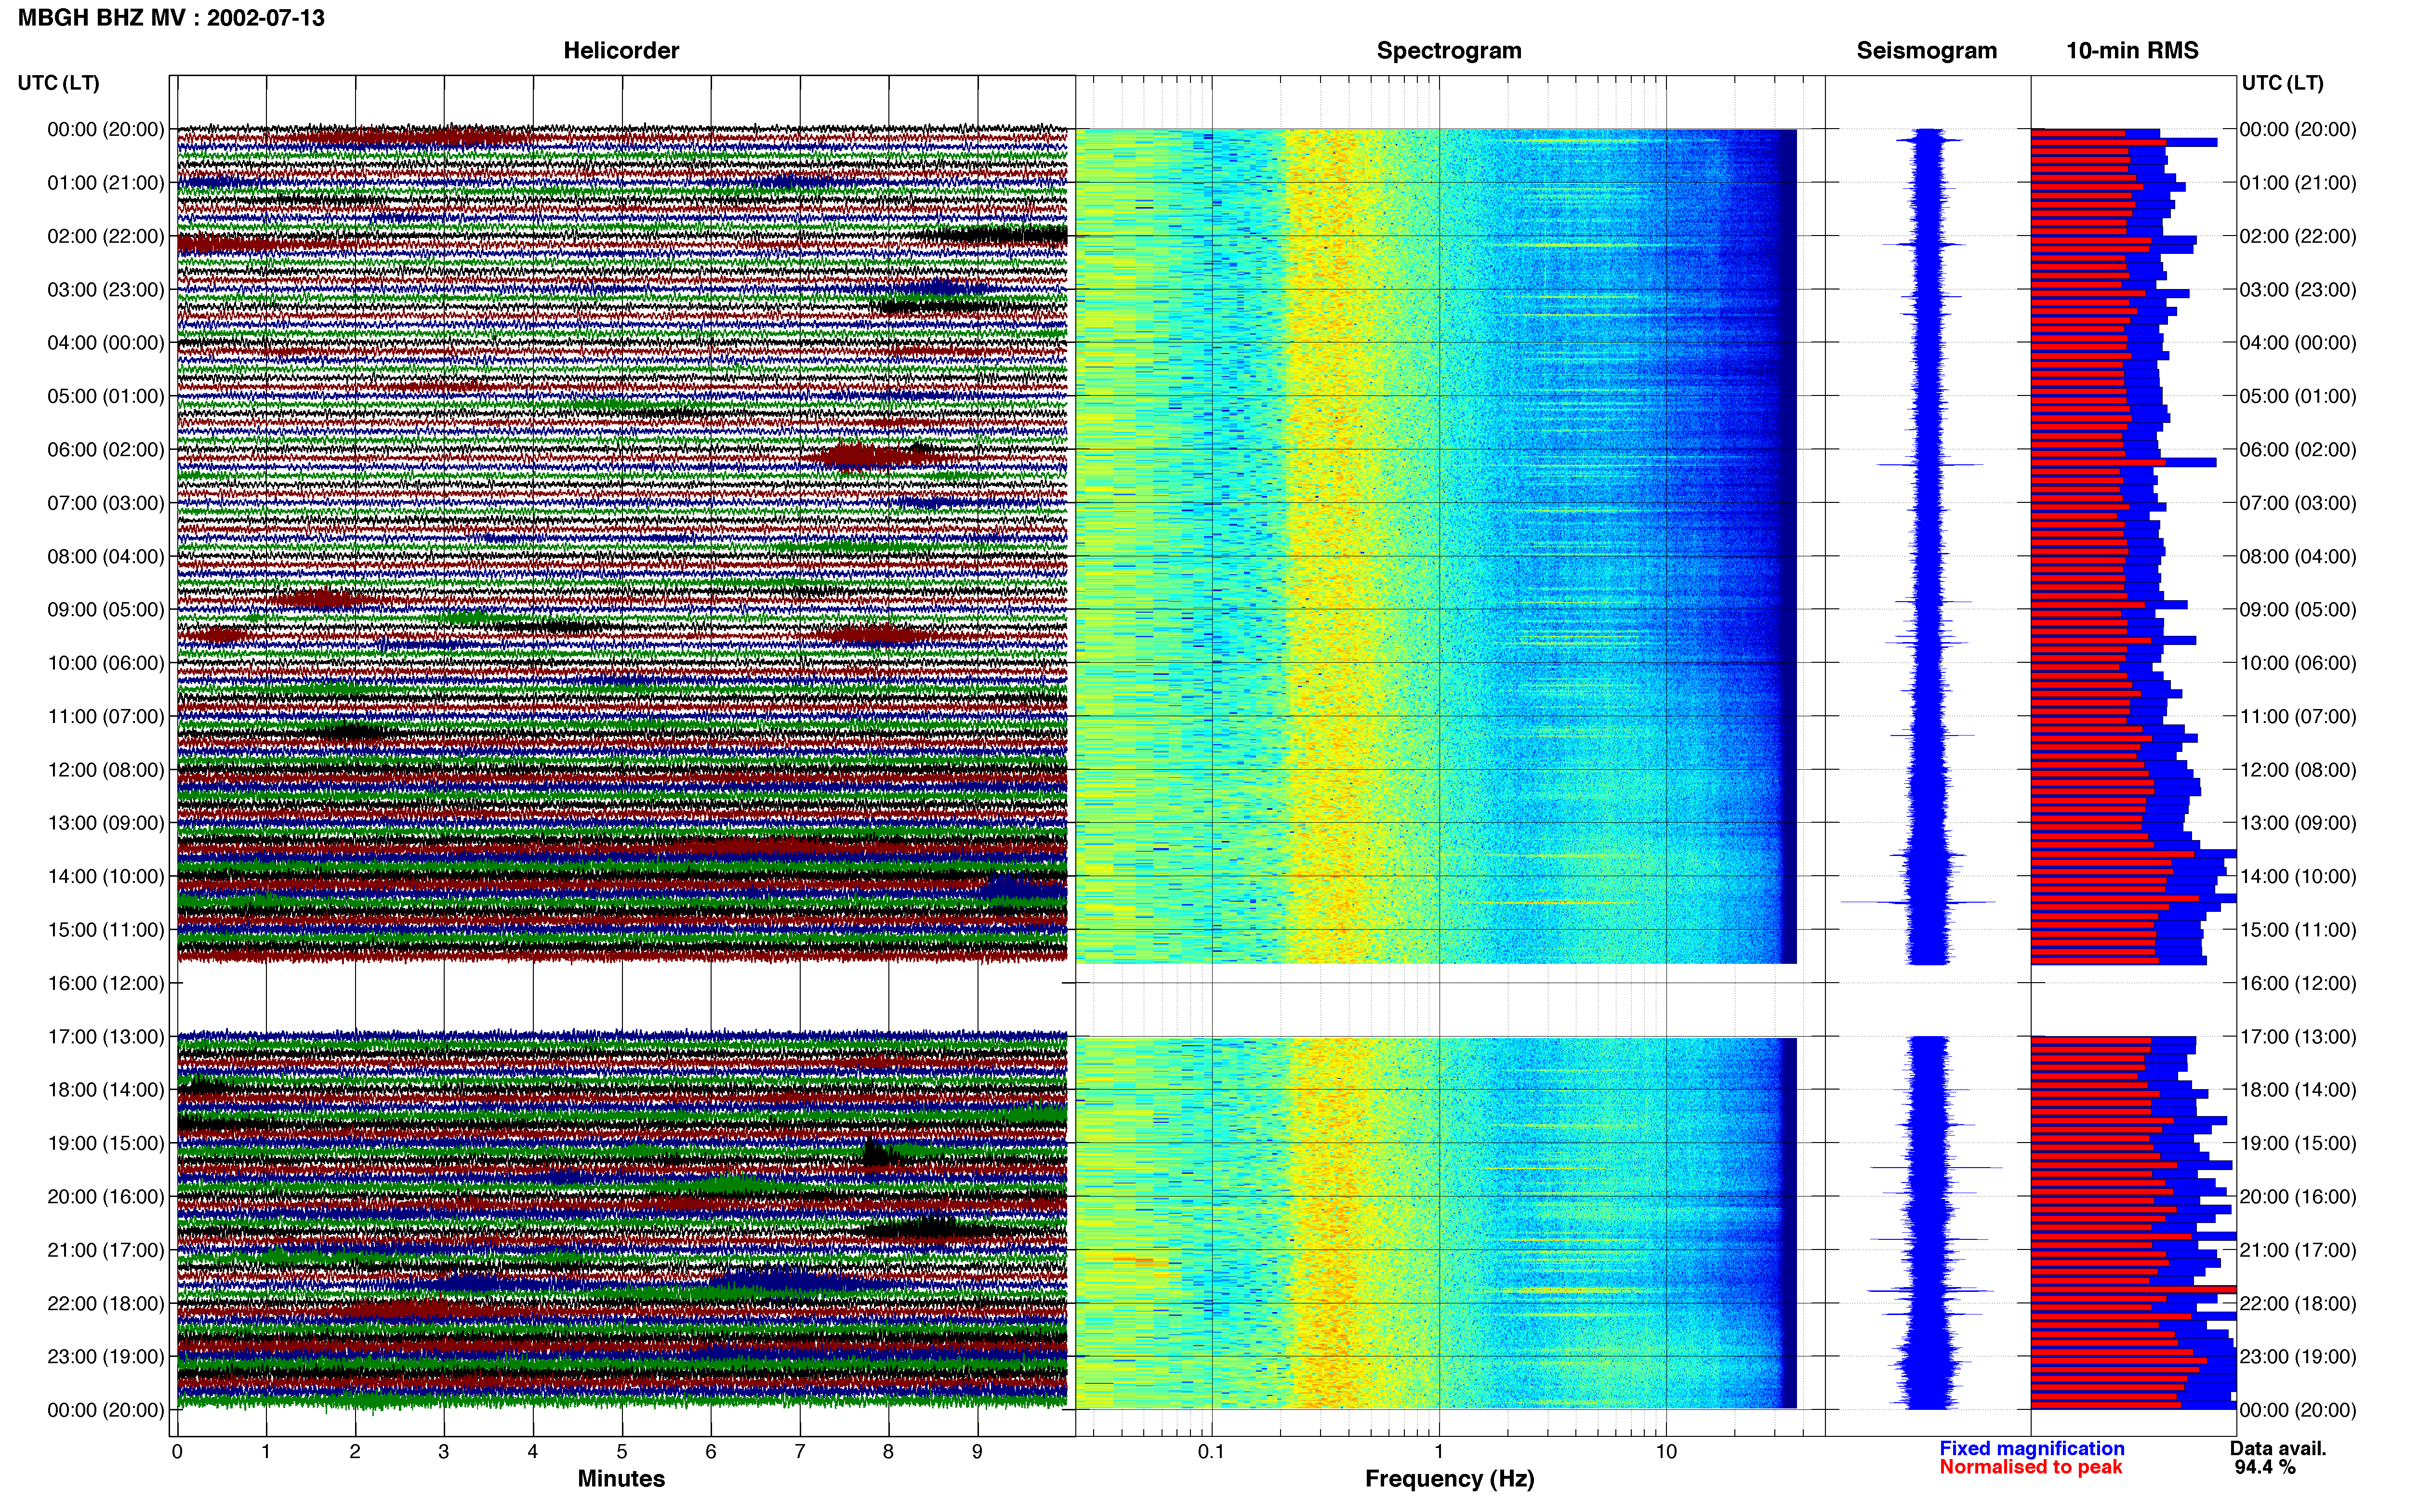
Task: Click the '13:00 (09:00)' label on the RMS axis
Action: pyautogui.click(x=2298, y=823)
